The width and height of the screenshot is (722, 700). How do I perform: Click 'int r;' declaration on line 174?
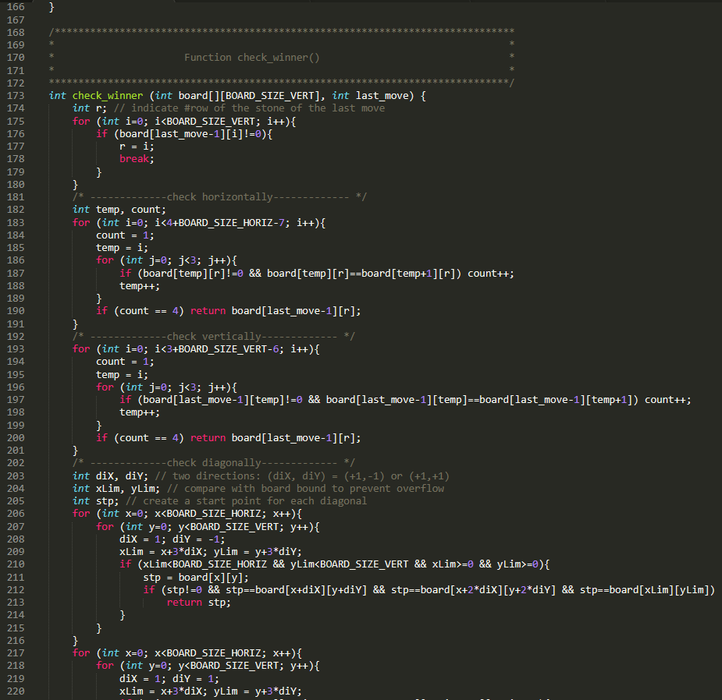pos(89,108)
